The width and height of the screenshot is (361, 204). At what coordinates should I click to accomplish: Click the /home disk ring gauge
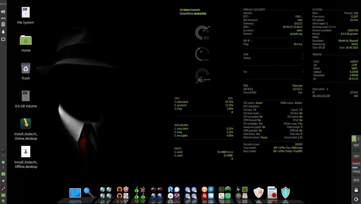click(202, 75)
